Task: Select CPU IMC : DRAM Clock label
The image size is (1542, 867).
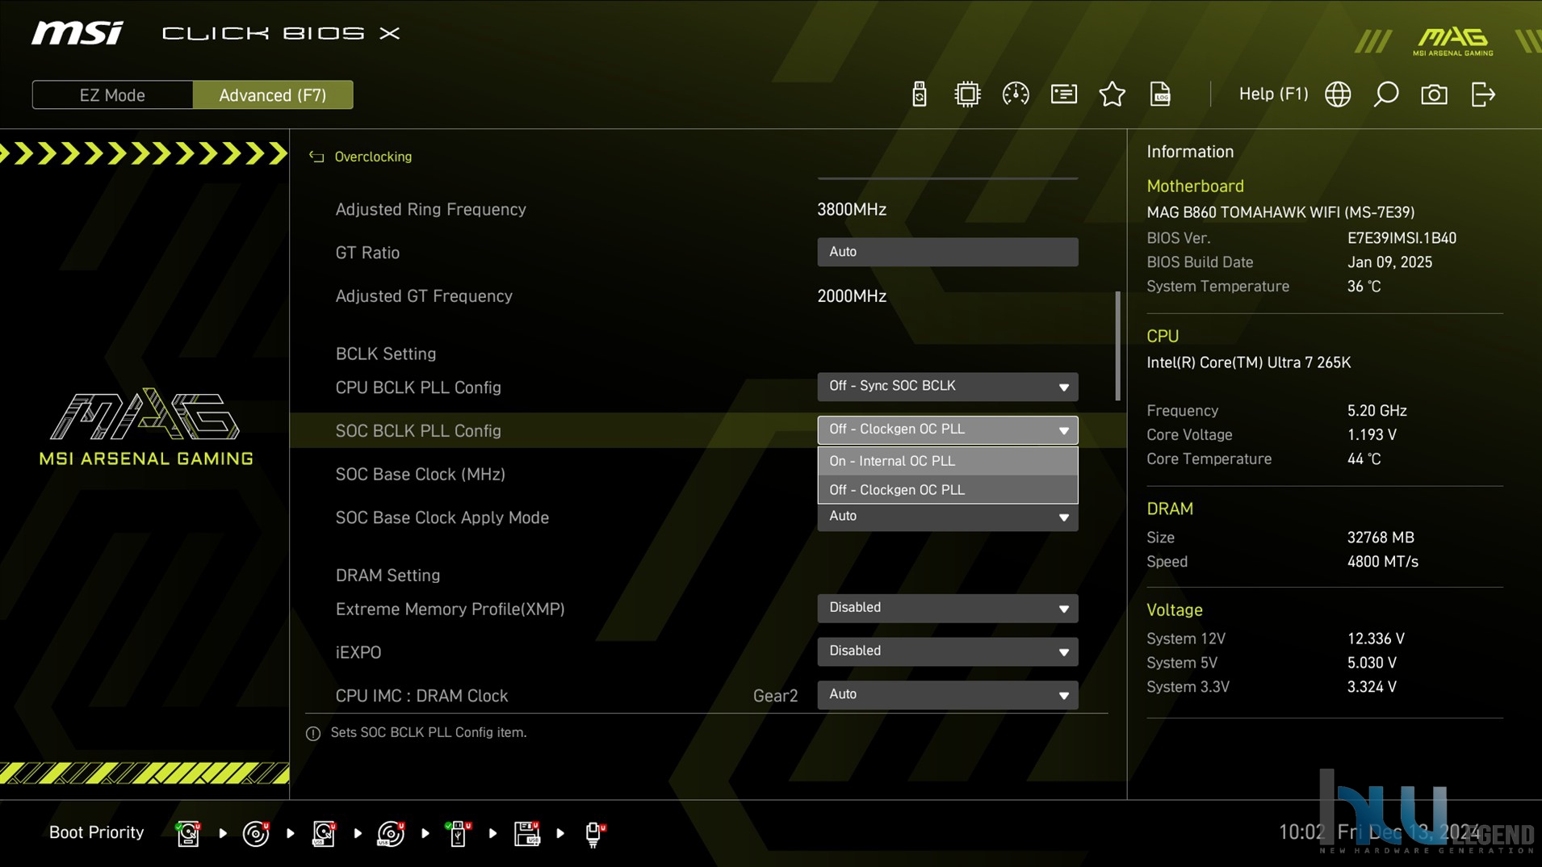Action: click(x=421, y=696)
